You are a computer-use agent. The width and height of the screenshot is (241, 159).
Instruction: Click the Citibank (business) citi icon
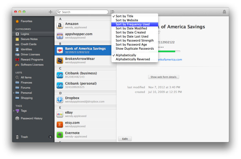(60, 75)
